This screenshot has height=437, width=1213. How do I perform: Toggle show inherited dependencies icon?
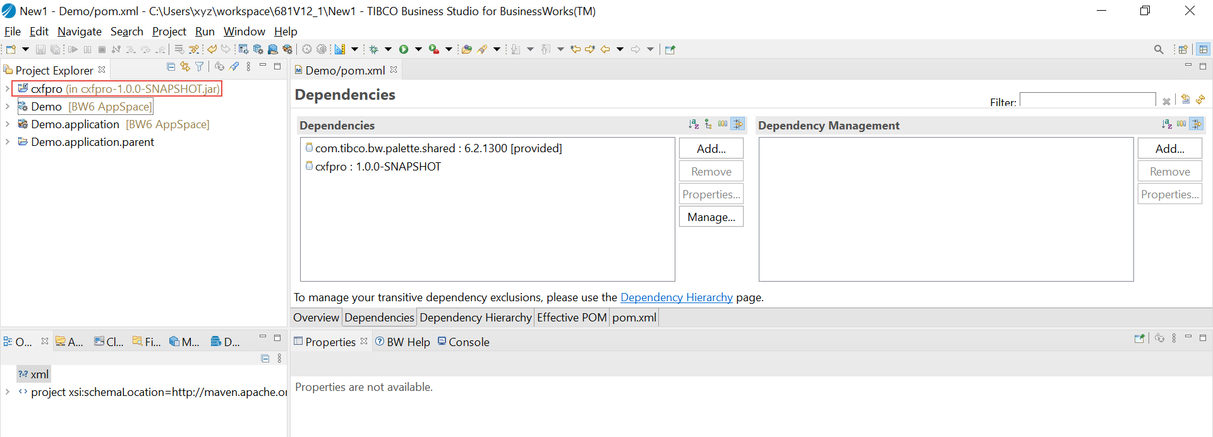tap(708, 124)
